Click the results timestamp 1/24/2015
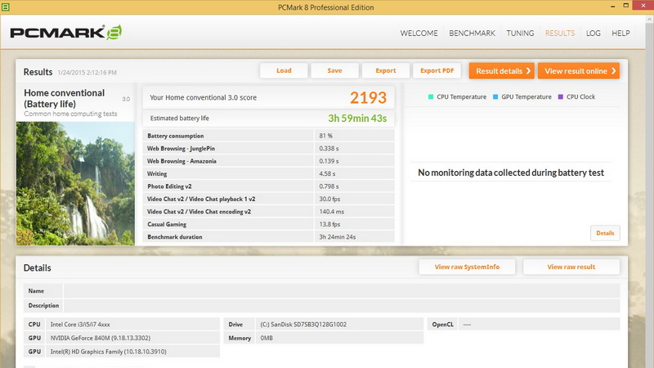Viewport: 654px width, 368px height. pyautogui.click(x=87, y=73)
